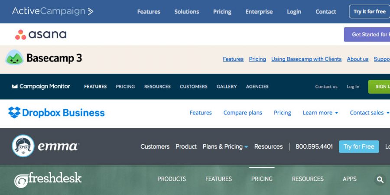Click Emma Try for Free button
Viewport: 390px width, 195px height.
(x=359, y=146)
